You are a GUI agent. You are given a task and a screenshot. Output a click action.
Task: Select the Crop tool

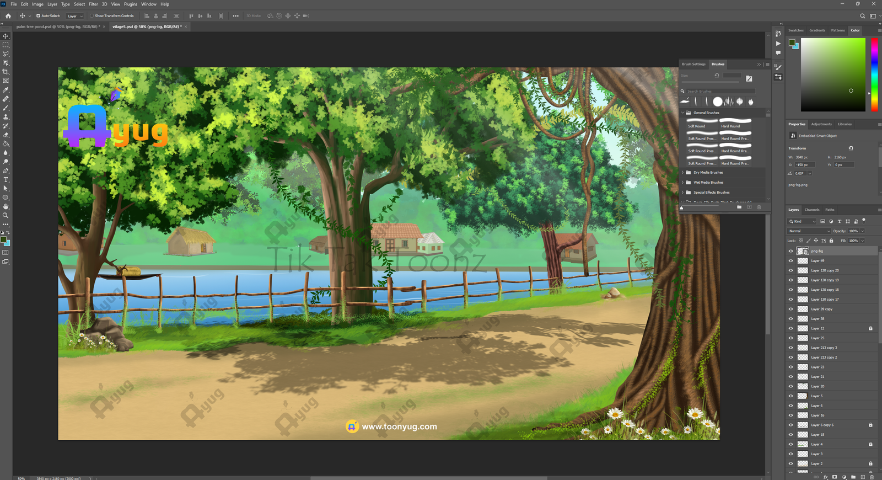coord(6,72)
